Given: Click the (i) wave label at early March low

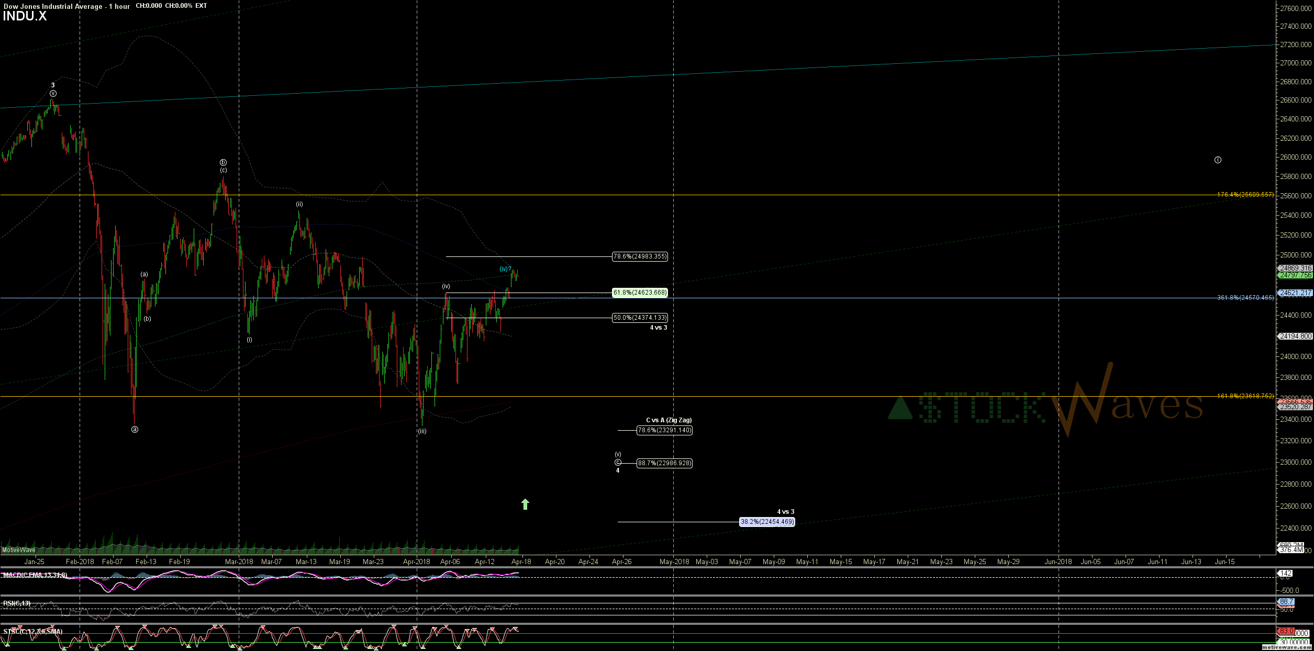Looking at the screenshot, I should (x=249, y=340).
